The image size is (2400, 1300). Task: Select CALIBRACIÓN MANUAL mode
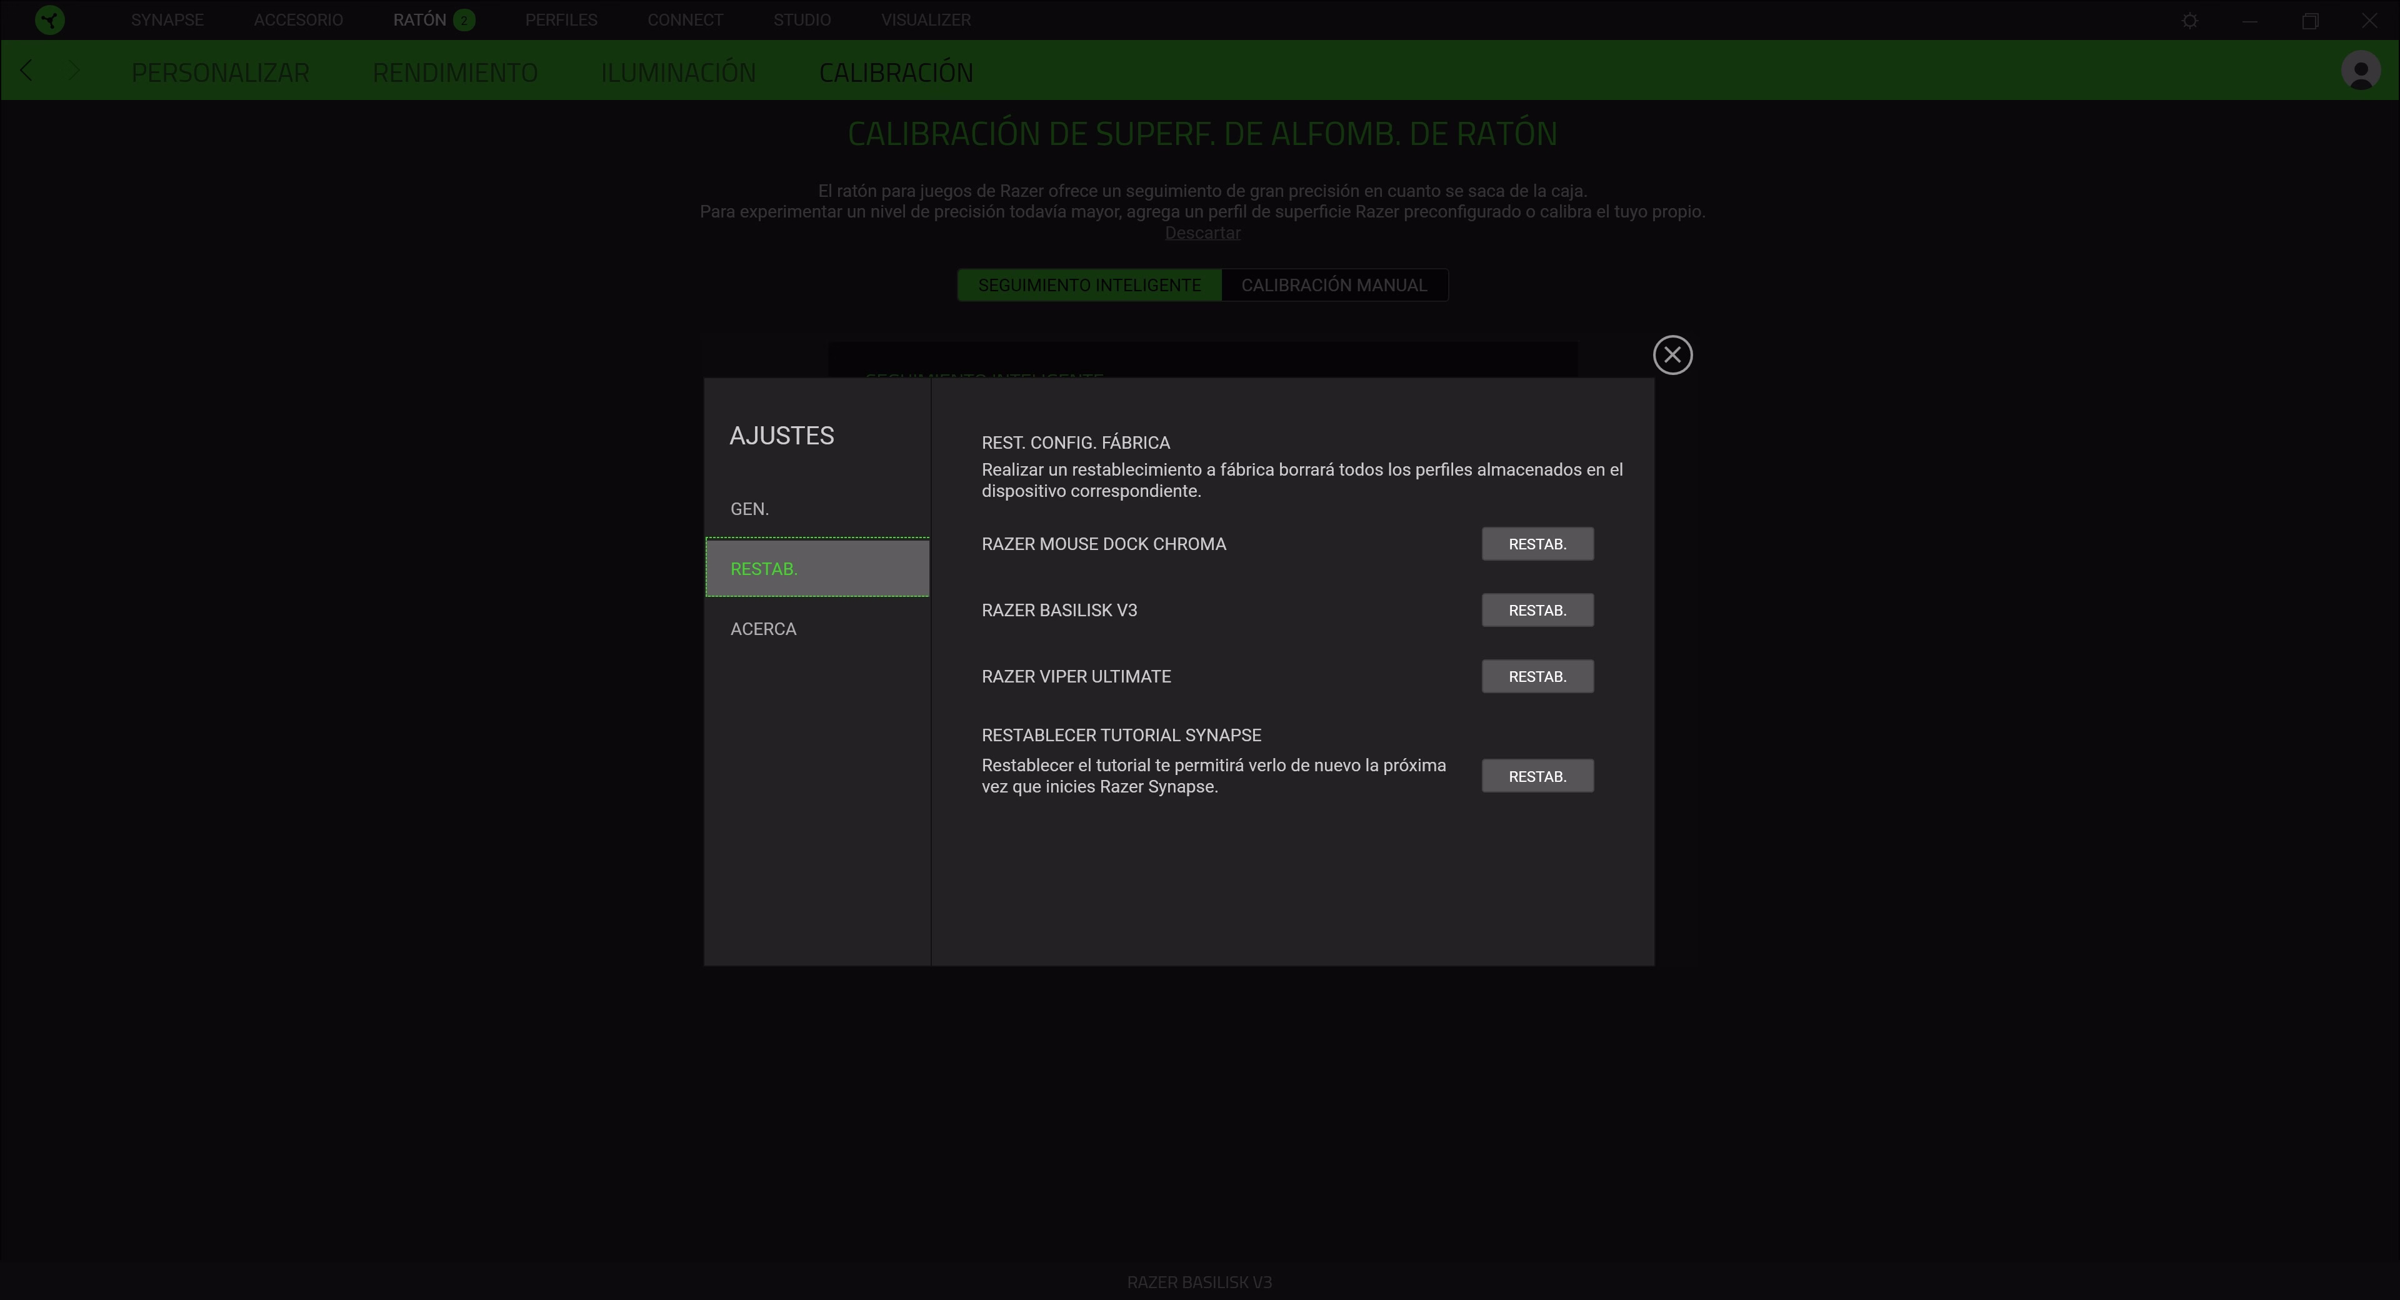[x=1334, y=285]
